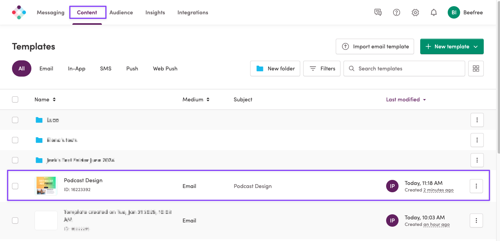
Task: Check the Podcast Design row checkbox
Action: pos(15,186)
